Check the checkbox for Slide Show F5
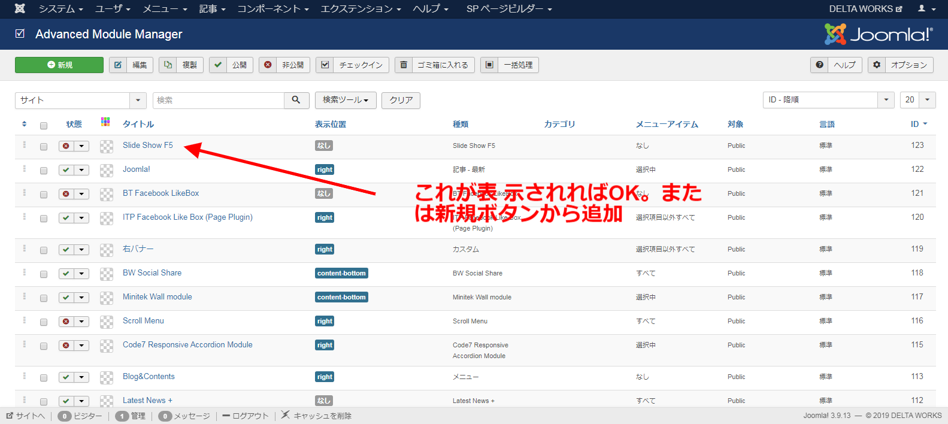Image resolution: width=948 pixels, height=424 pixels. point(44,147)
